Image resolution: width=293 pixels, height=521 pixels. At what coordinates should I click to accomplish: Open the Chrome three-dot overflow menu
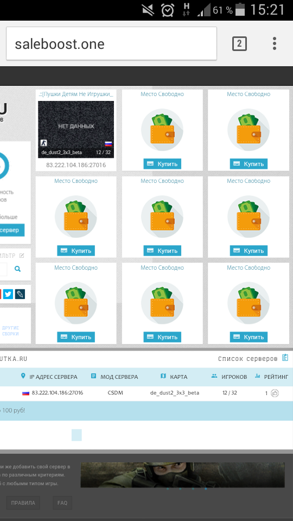(275, 43)
